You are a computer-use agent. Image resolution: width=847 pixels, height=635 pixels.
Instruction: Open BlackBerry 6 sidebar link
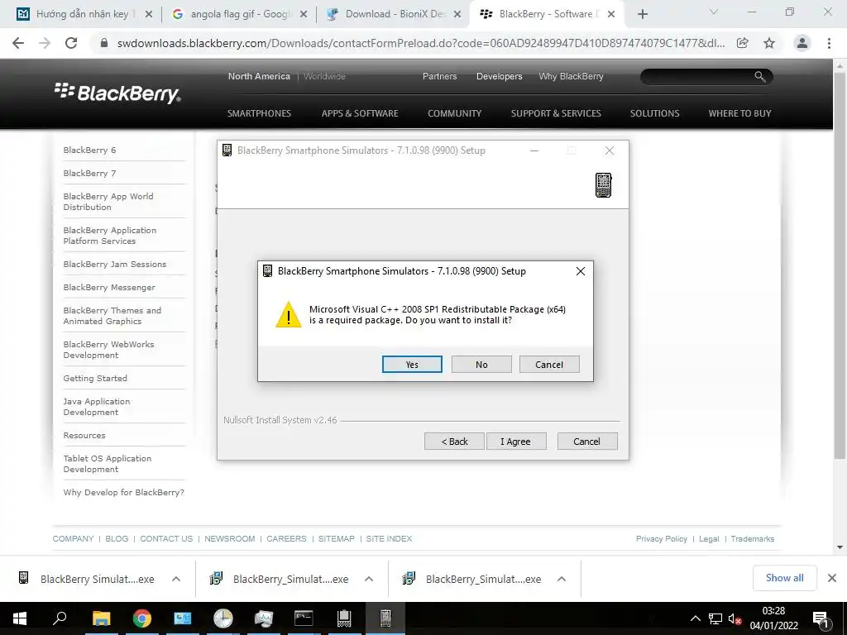[x=89, y=150]
